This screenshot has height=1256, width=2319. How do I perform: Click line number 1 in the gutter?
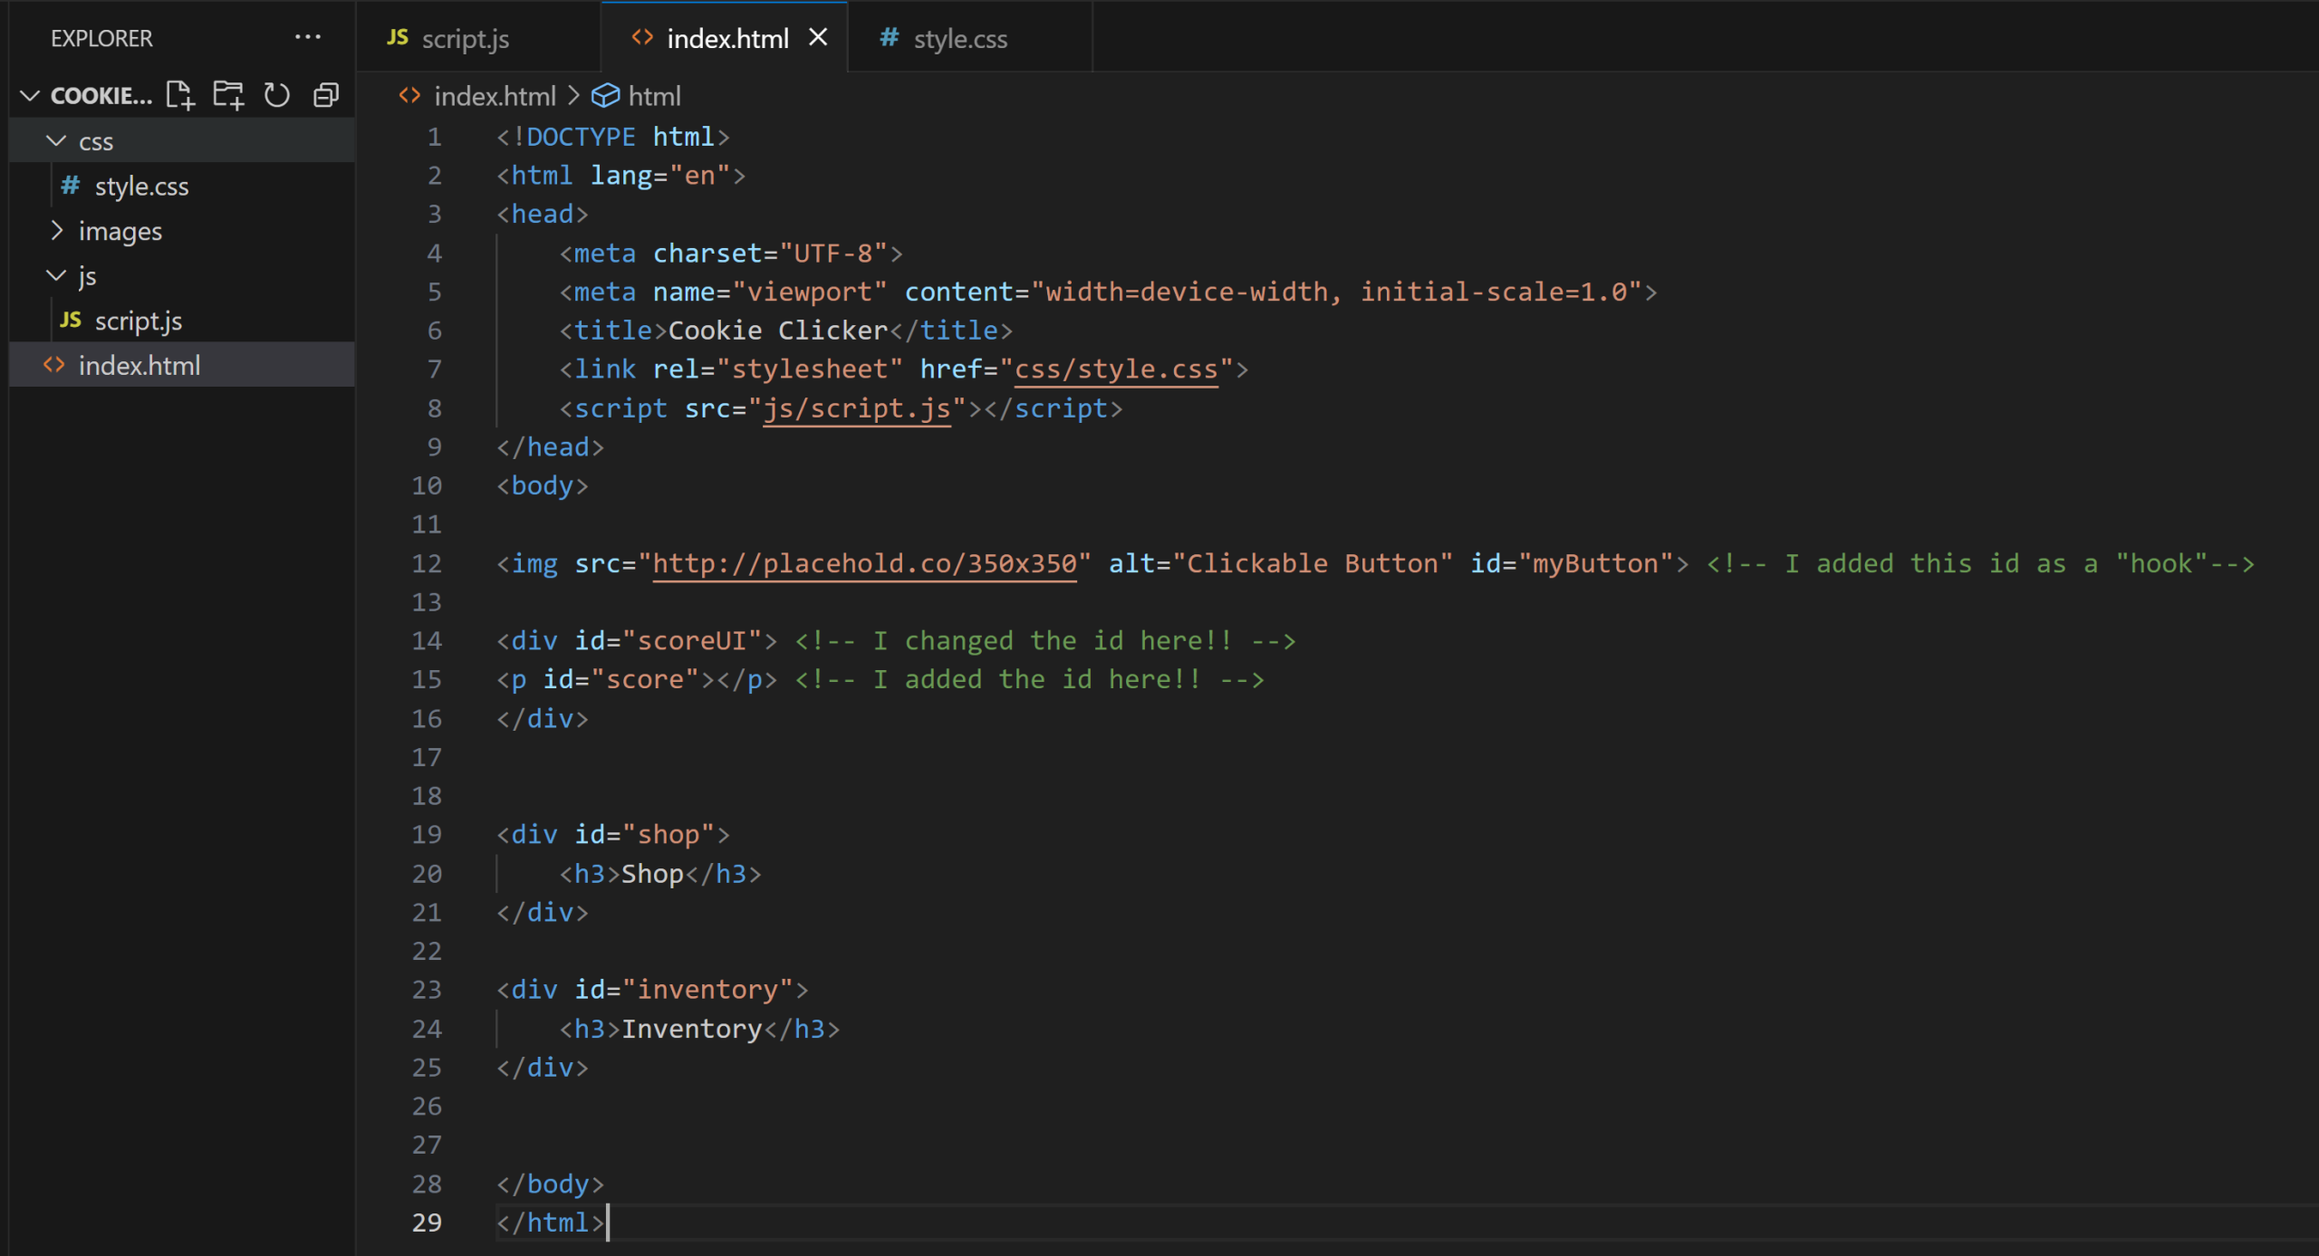tap(435, 137)
